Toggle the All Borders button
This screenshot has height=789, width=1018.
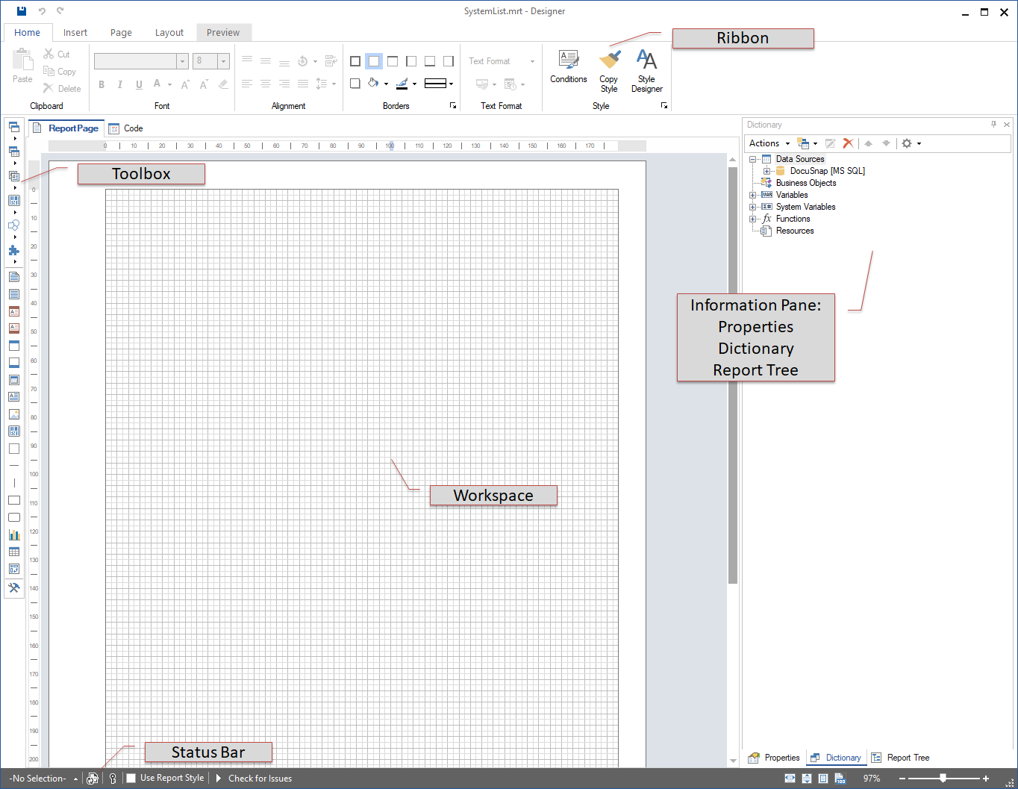355,61
